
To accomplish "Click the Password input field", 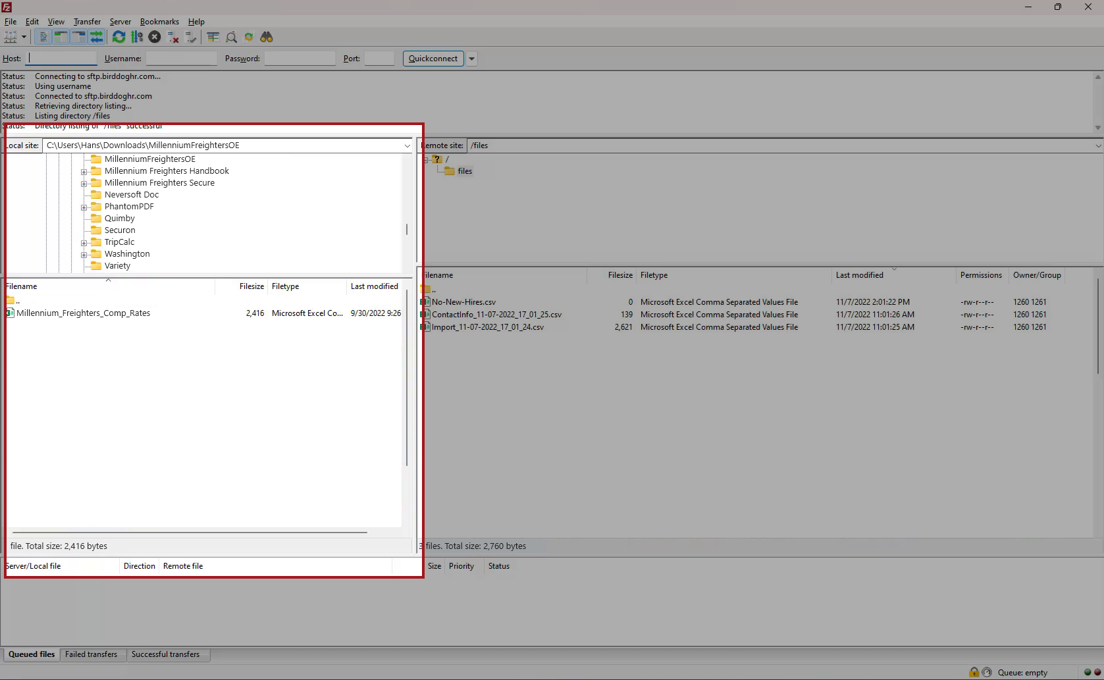I will (x=300, y=58).
